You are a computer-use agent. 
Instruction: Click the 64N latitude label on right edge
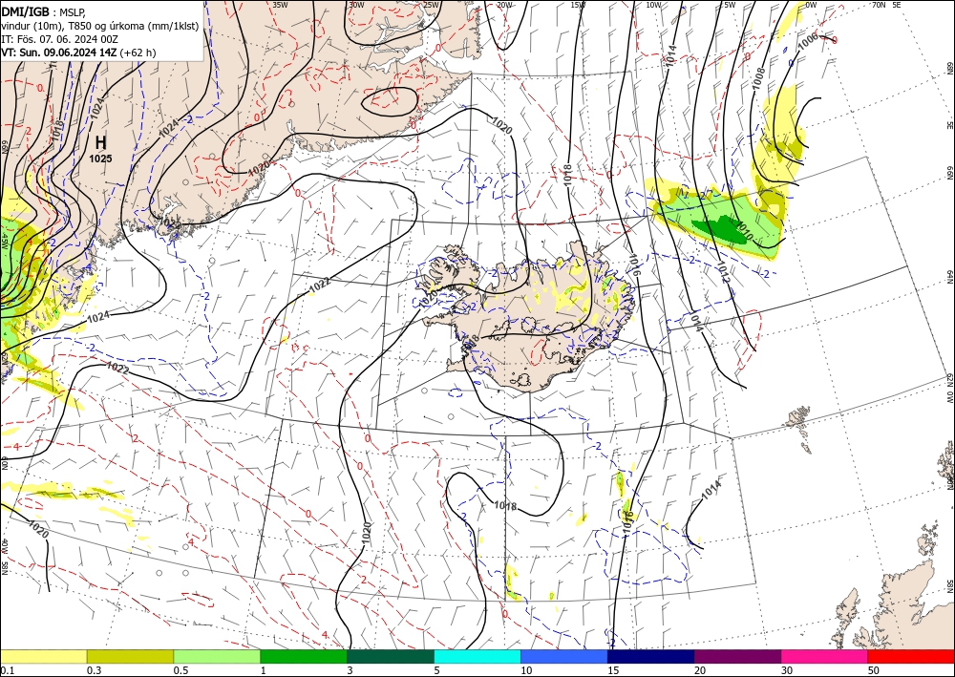[949, 277]
